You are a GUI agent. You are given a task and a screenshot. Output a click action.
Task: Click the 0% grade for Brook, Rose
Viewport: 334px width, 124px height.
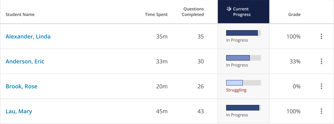pyautogui.click(x=296, y=86)
